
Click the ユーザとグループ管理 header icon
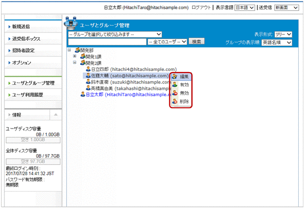tap(71, 23)
